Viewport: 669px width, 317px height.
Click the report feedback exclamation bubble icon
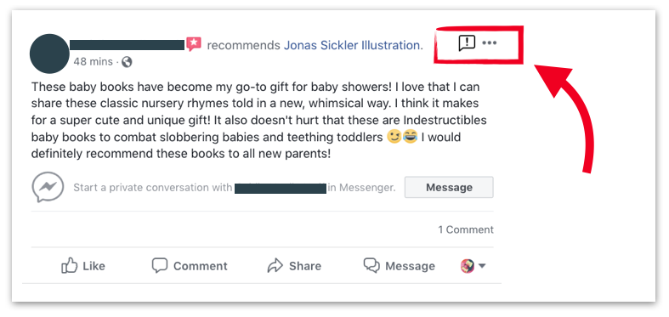click(467, 43)
